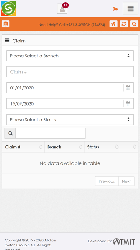Click the refresh arrows icon
Viewport: 140px width, 250px height.
124,24
